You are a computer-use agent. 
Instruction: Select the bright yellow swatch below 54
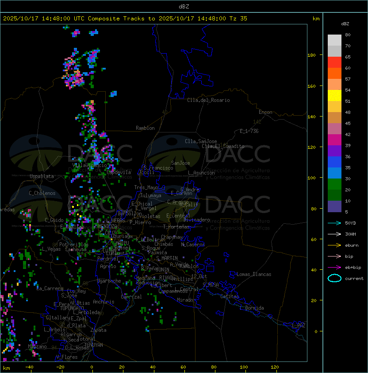tap(334, 95)
